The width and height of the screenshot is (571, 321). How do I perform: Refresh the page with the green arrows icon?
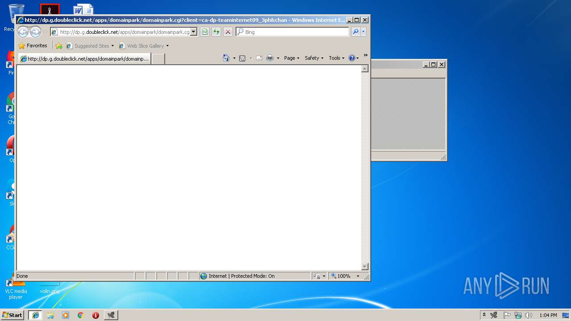[x=216, y=32]
